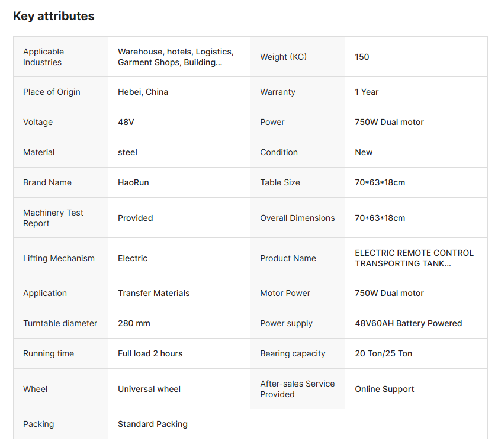Click the Weight (KG) label
The image size is (498, 447).
(x=283, y=57)
